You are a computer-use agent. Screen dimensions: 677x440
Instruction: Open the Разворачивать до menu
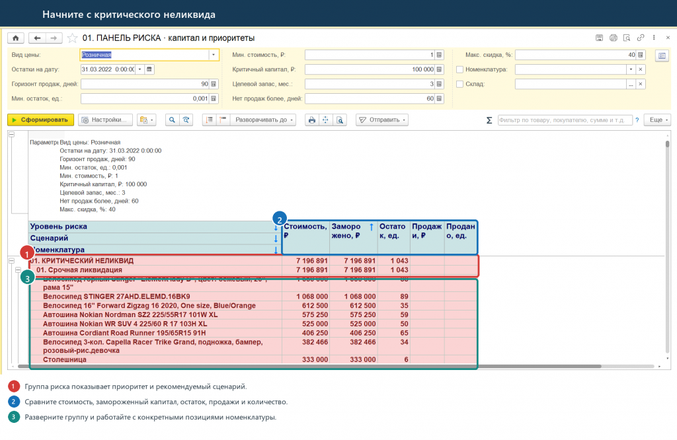coord(263,120)
